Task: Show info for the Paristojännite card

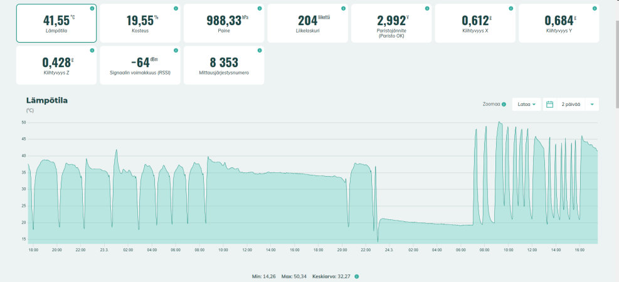Action: tap(426, 8)
